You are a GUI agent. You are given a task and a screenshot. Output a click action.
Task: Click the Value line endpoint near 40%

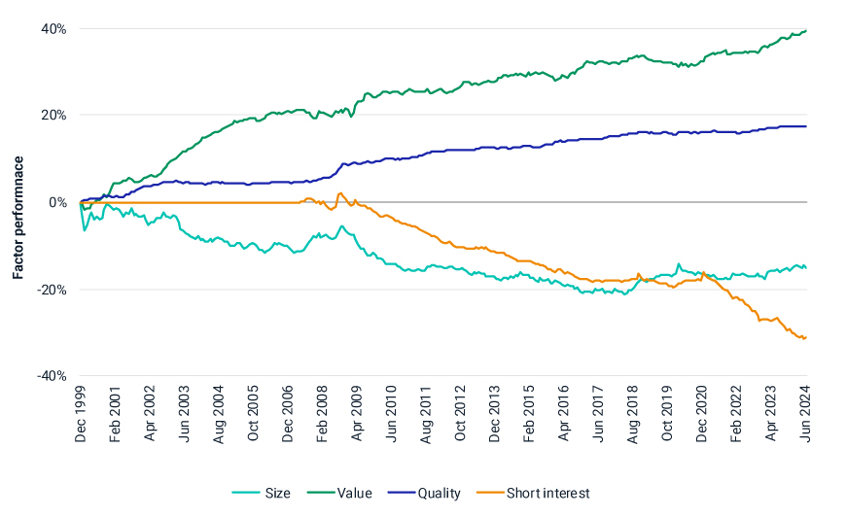(806, 31)
